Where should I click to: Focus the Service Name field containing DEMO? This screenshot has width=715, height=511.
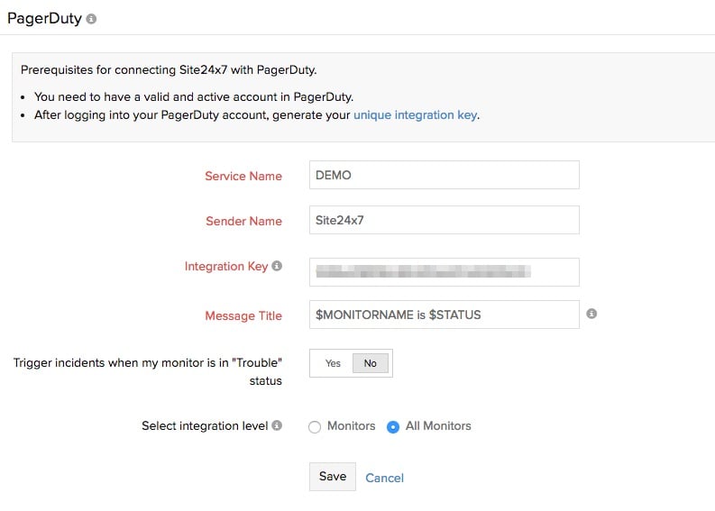tap(444, 175)
